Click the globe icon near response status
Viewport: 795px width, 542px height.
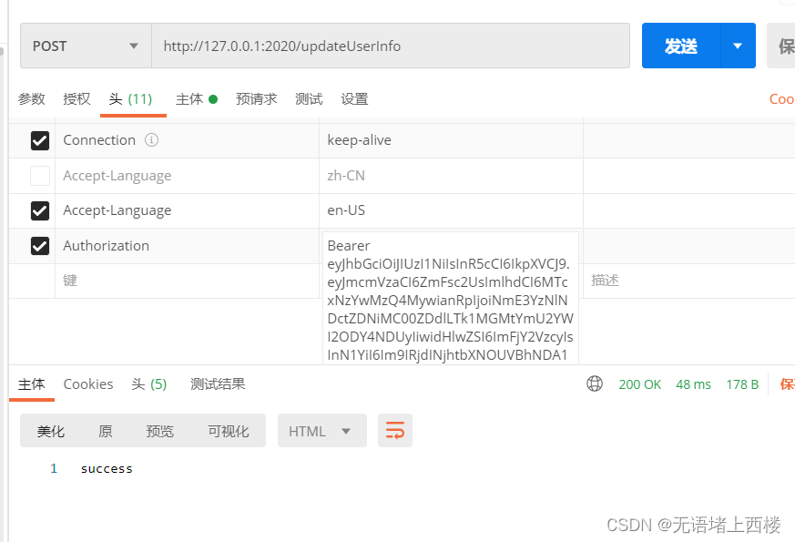click(x=595, y=383)
